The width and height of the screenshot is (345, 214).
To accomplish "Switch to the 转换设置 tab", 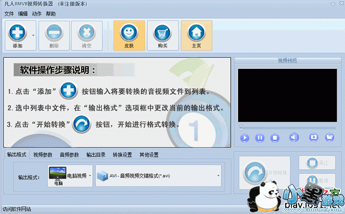I will click(122, 155).
